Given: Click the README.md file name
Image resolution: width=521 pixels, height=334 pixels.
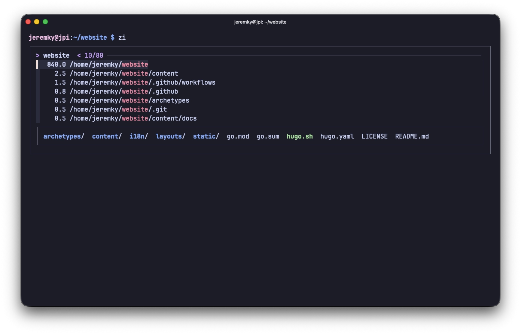Looking at the screenshot, I should click(x=412, y=136).
